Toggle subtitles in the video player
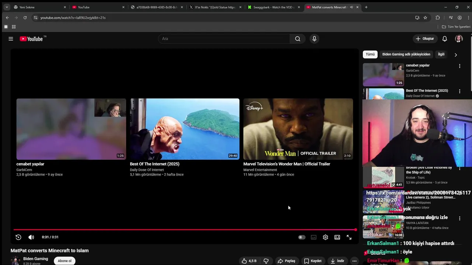Viewport: 472px width, 265px height. (313, 237)
